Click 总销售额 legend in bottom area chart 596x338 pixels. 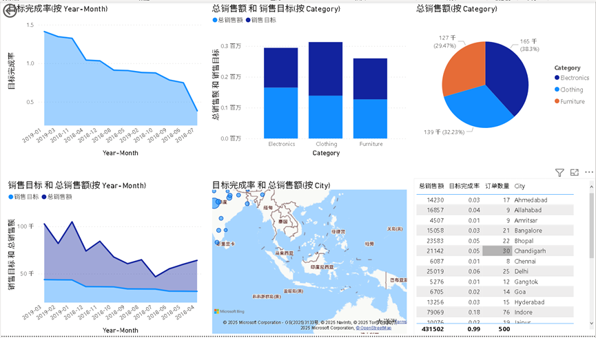pyautogui.click(x=56, y=197)
